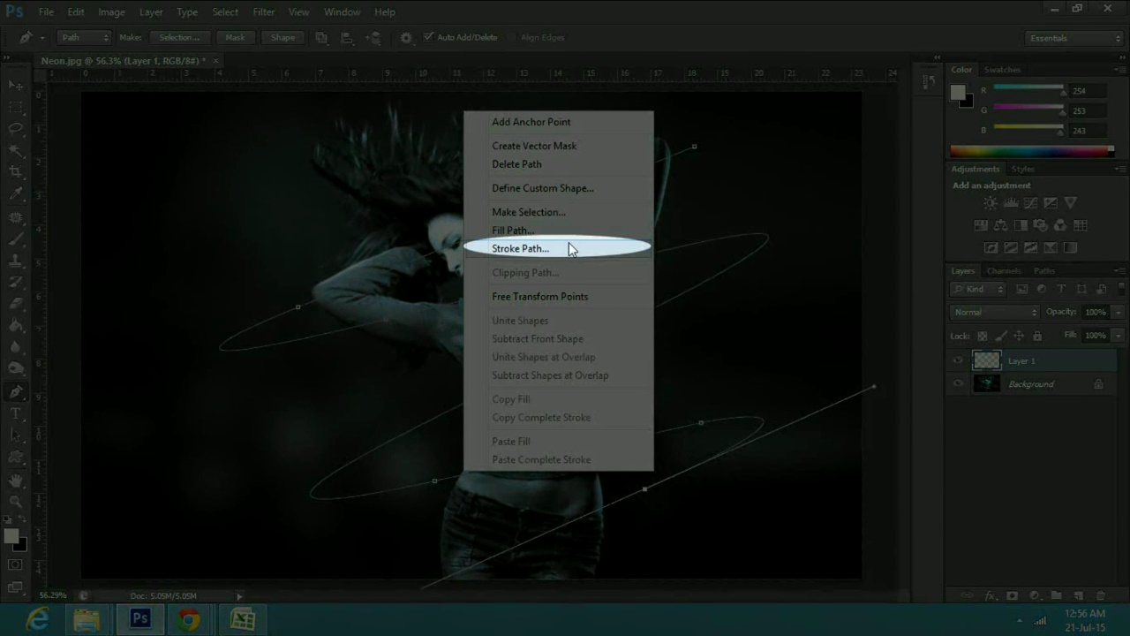Viewport: 1130px width, 636px height.
Task: Click the color spectrum ramp bar
Action: (x=1031, y=151)
